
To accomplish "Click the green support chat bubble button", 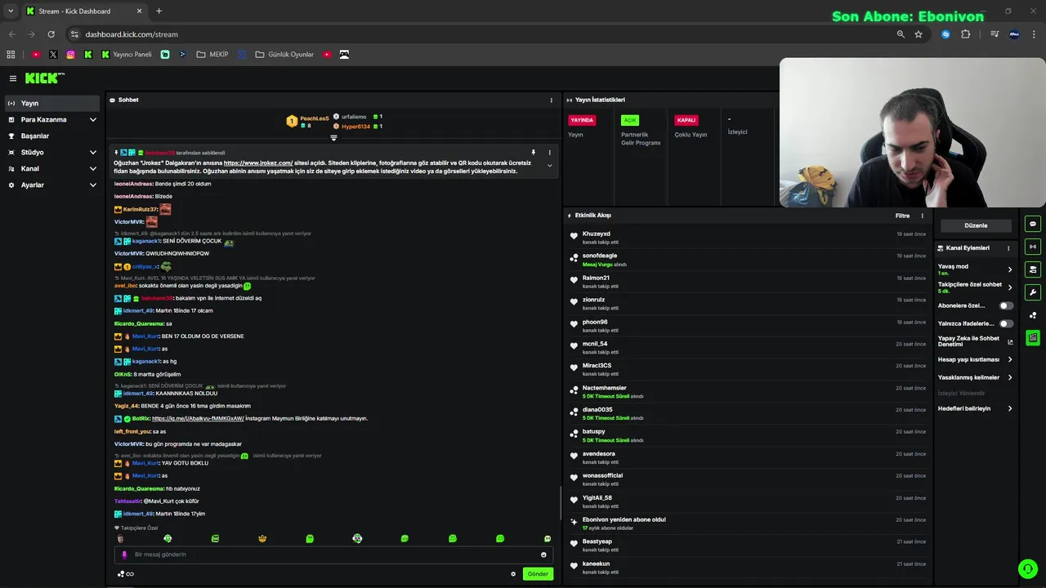I will pos(1026,568).
